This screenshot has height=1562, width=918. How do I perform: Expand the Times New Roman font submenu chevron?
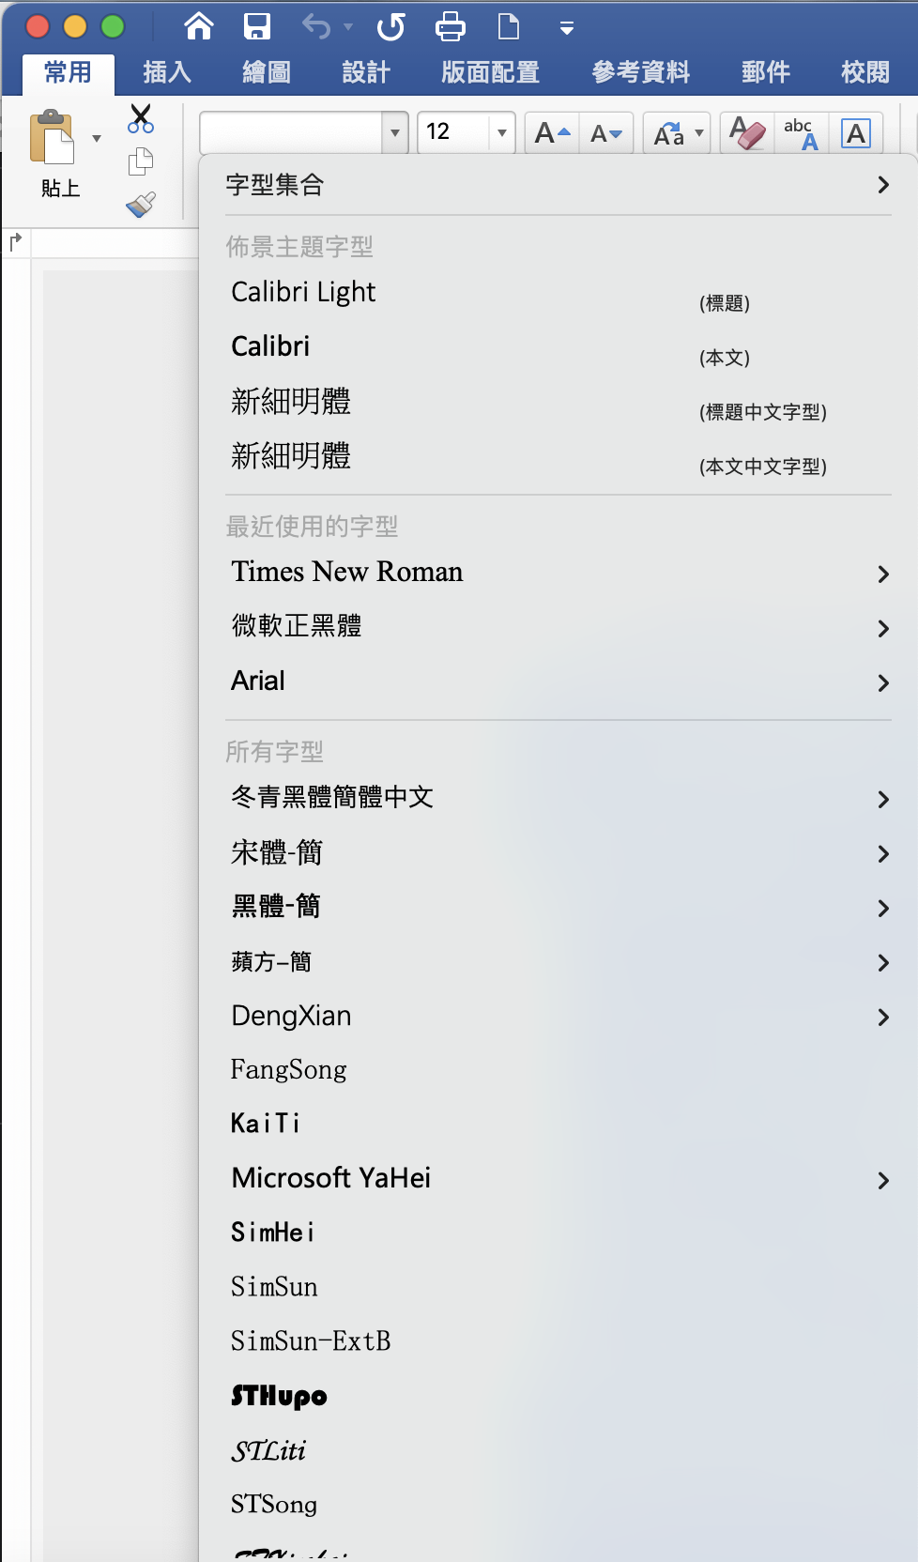[882, 574]
